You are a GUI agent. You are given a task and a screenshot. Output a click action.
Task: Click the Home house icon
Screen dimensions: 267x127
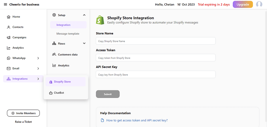pyautogui.click(x=8, y=17)
